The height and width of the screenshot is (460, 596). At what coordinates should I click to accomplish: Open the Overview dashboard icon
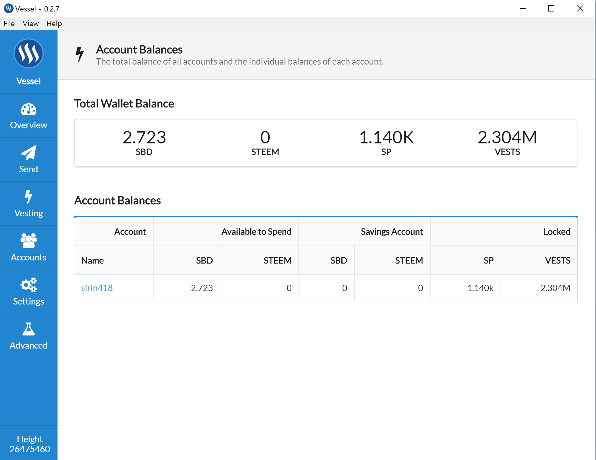pos(29,110)
